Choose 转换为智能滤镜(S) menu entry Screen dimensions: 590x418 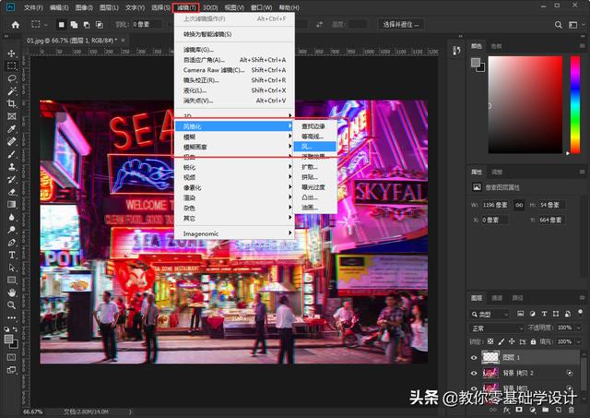click(x=234, y=34)
